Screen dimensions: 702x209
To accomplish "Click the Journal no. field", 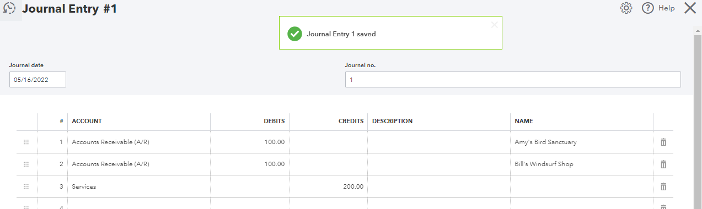I will pos(513,79).
